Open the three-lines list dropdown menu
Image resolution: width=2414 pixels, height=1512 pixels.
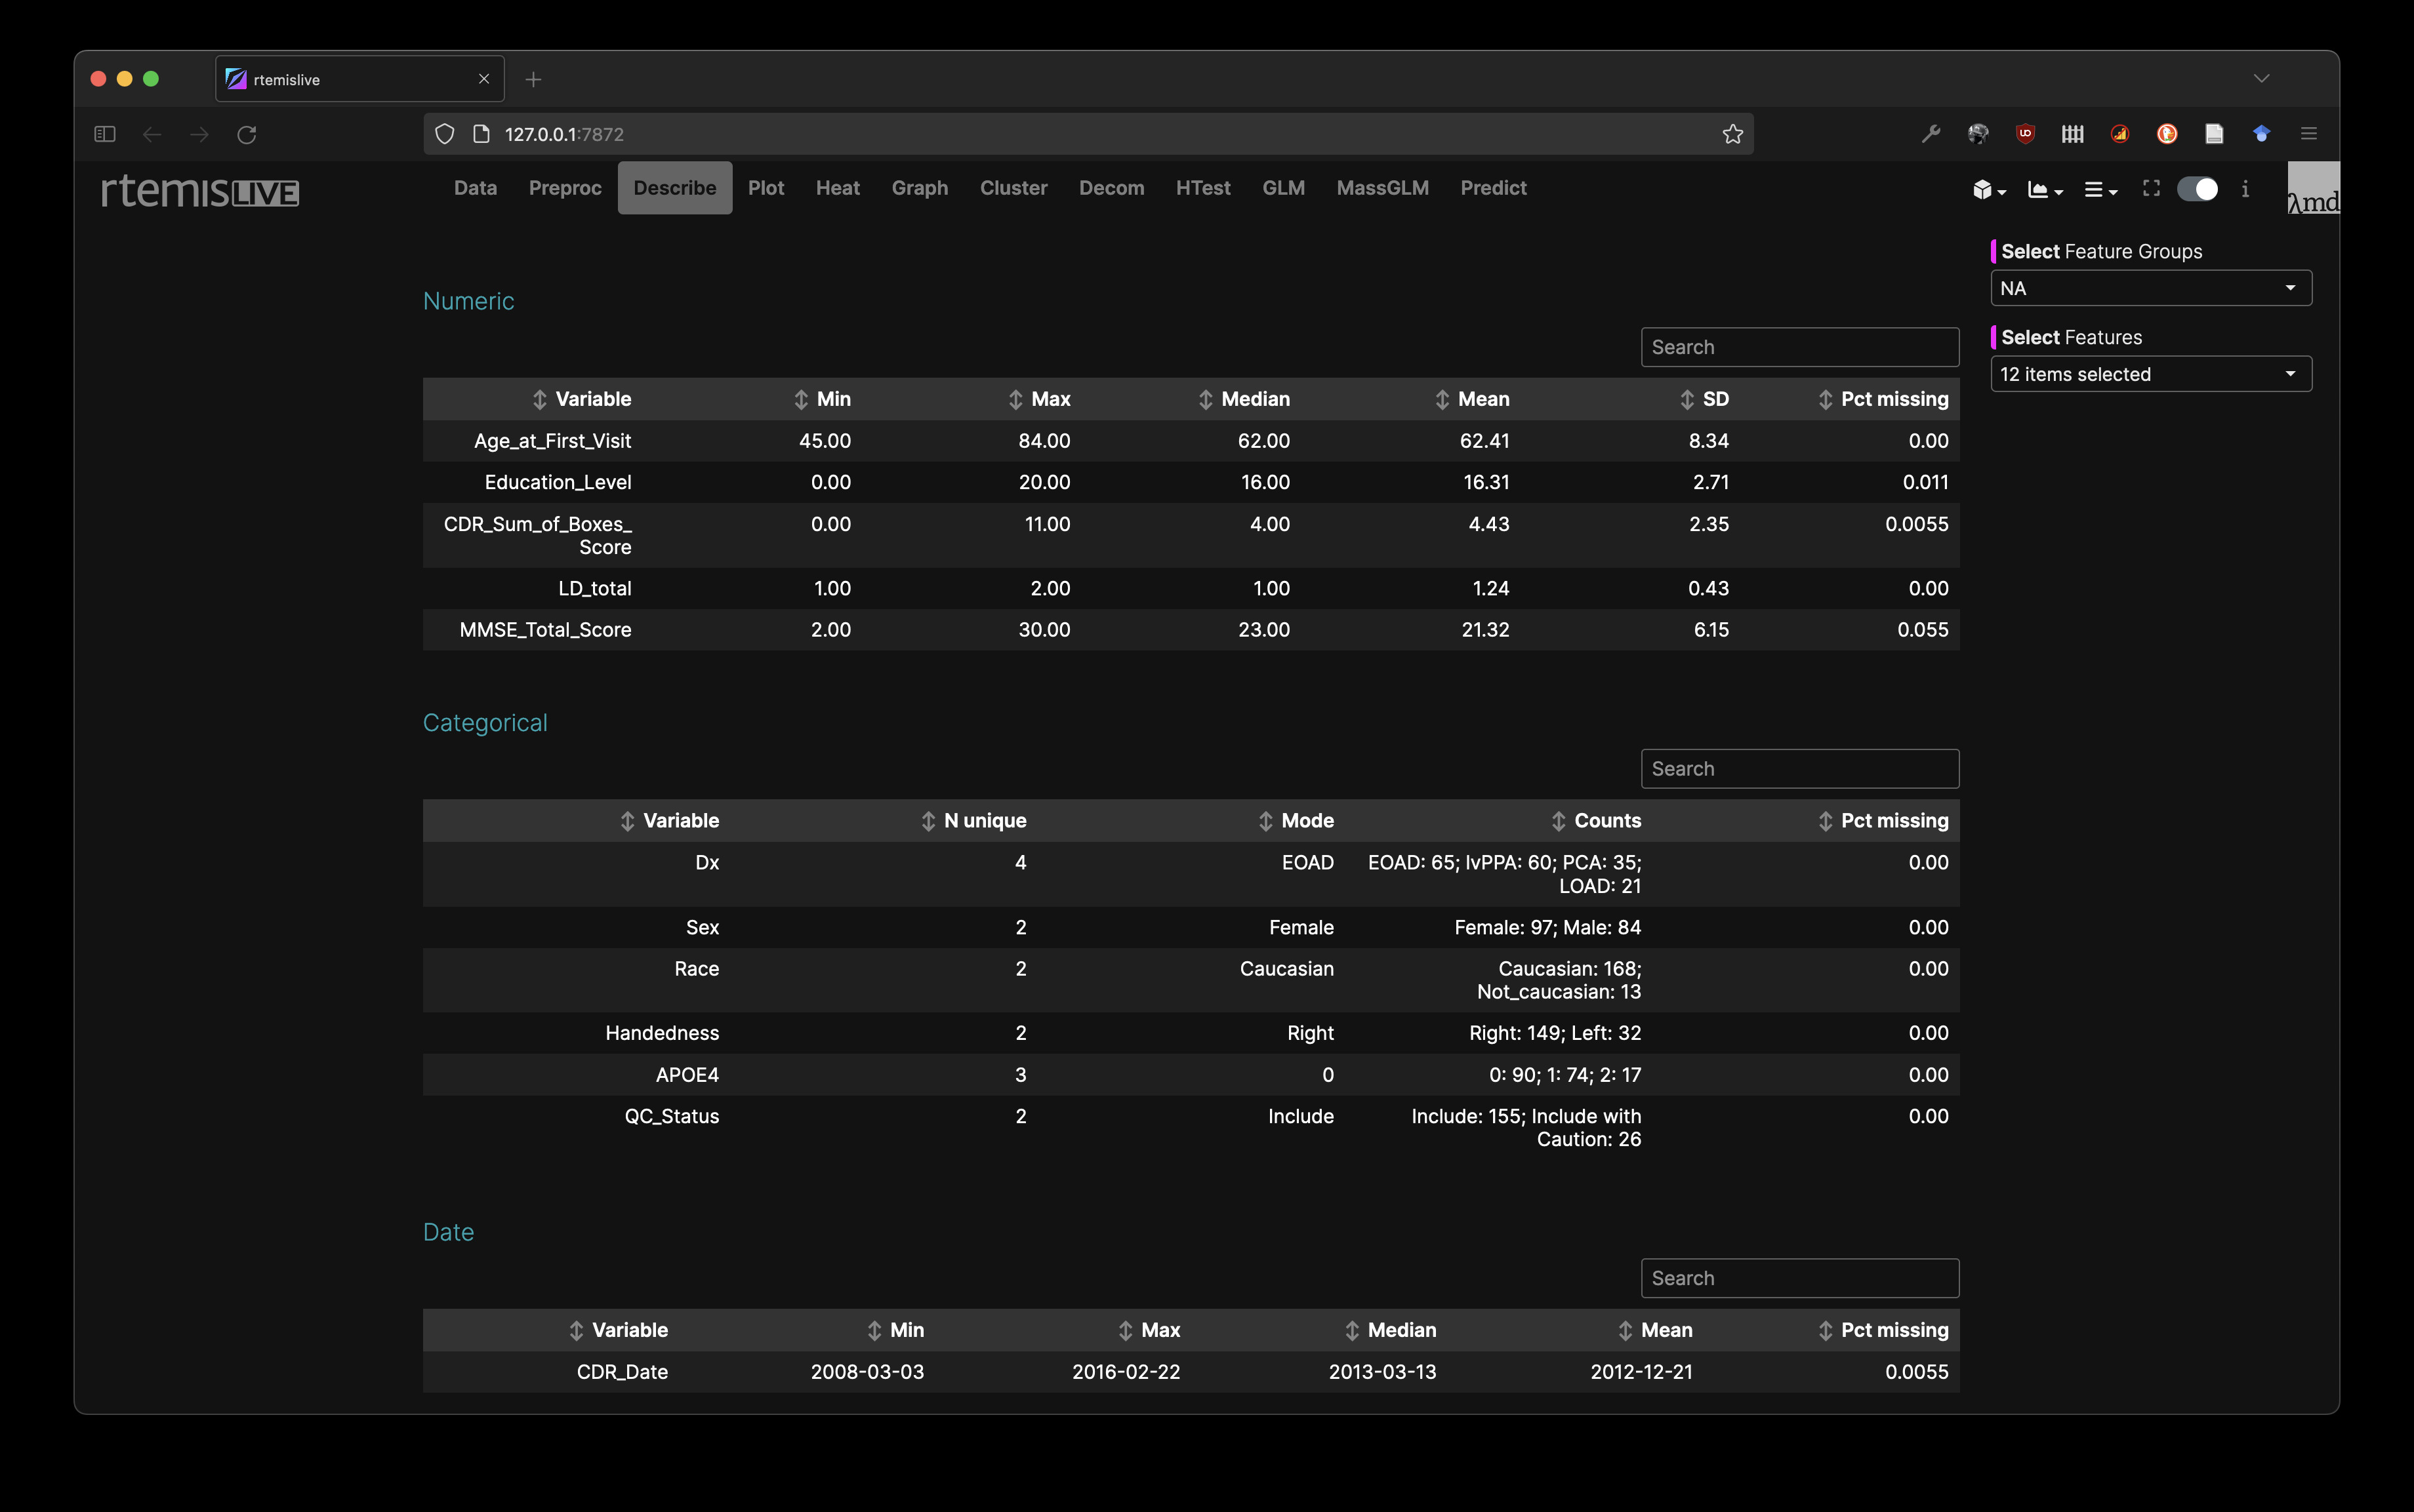click(x=2099, y=189)
